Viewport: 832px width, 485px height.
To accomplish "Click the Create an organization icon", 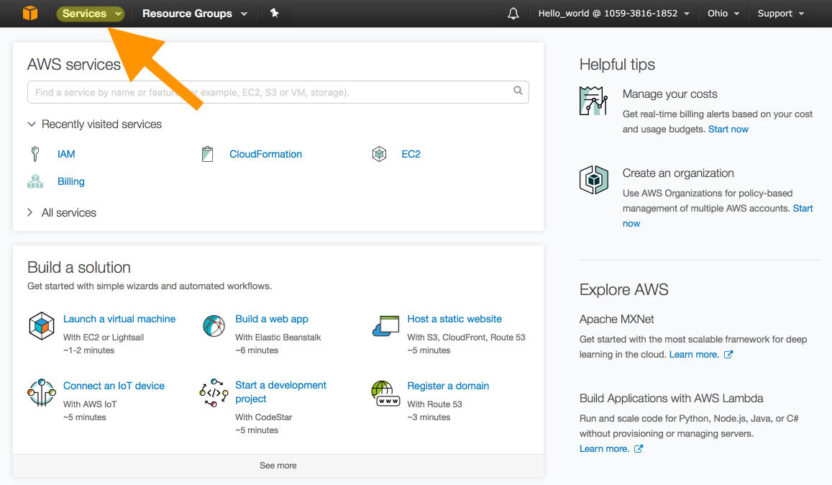I will pyautogui.click(x=594, y=180).
